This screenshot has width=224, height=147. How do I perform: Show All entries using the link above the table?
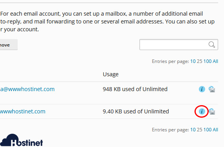click(x=215, y=61)
